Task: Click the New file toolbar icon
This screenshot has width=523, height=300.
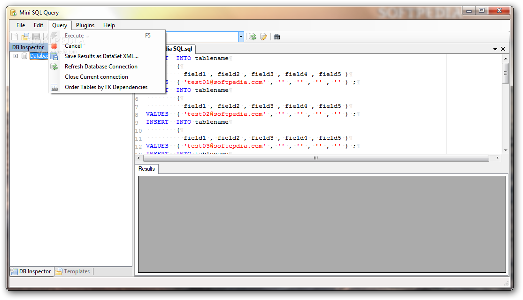Action: pos(15,37)
